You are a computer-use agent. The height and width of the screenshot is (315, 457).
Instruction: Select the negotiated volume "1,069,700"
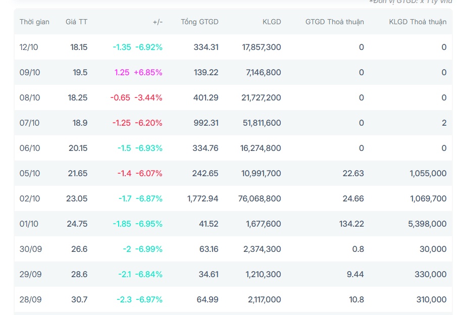tap(428, 199)
